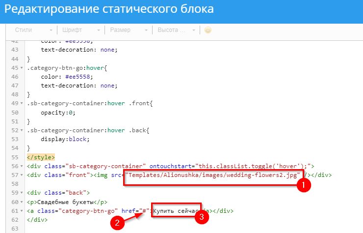This screenshot has width=363, height=233.
Task: Click the closing </div> on line 62
Action: 37,220
